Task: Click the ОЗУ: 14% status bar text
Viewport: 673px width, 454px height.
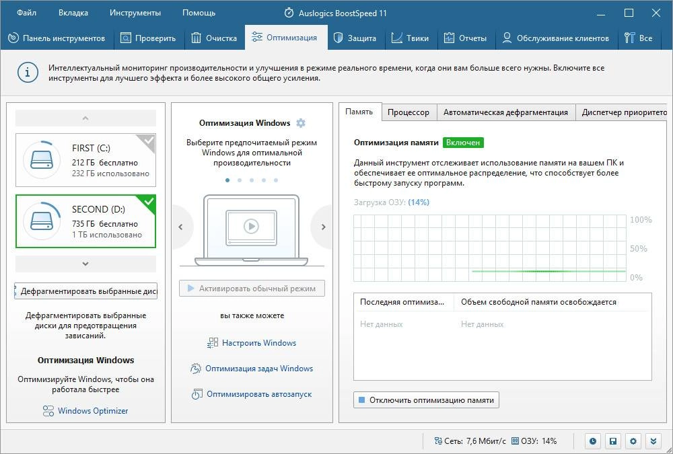Action: [x=538, y=441]
